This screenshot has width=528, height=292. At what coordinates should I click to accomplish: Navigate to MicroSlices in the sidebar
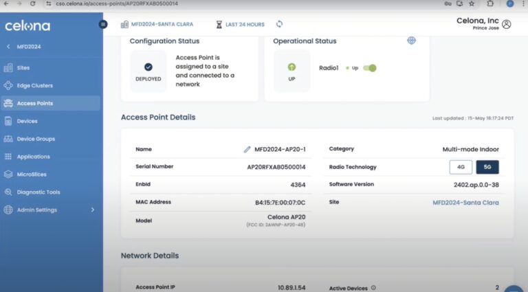[32, 175]
